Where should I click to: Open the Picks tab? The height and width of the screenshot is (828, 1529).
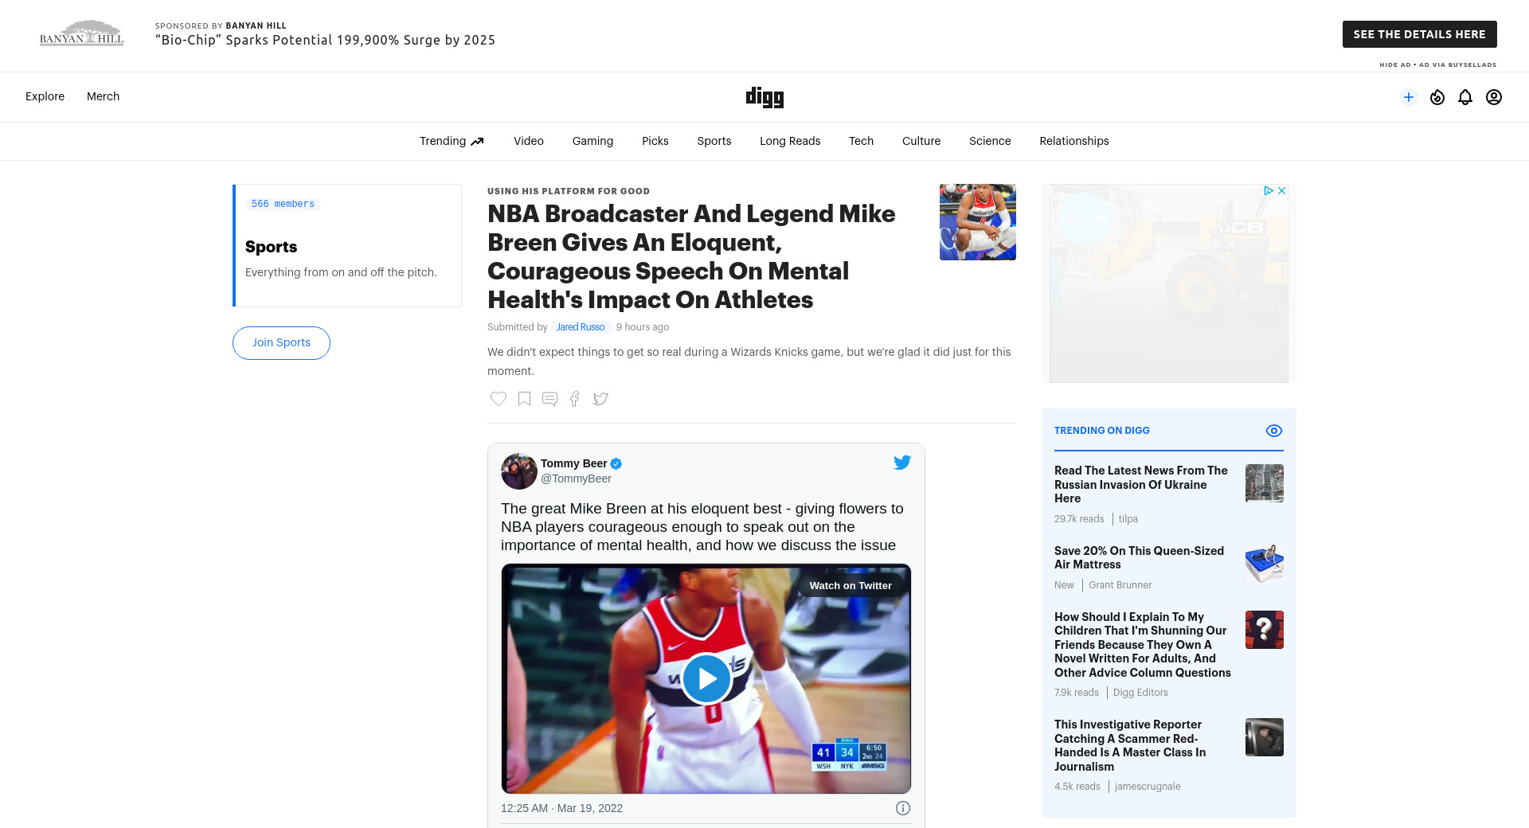[x=655, y=141]
